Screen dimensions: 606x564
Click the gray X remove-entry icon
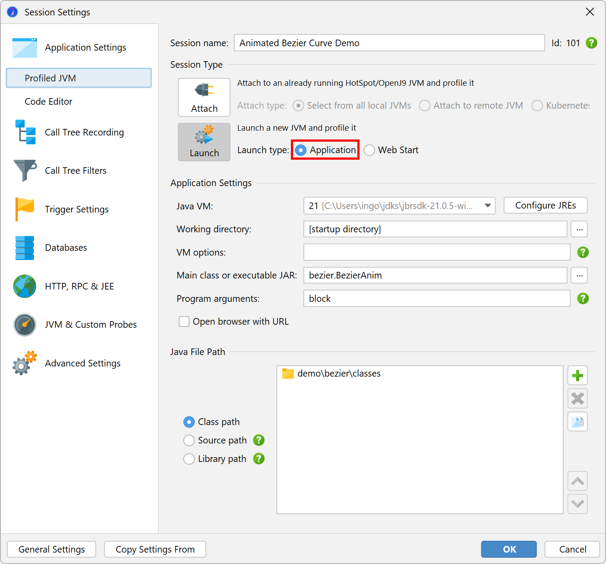[x=577, y=399]
